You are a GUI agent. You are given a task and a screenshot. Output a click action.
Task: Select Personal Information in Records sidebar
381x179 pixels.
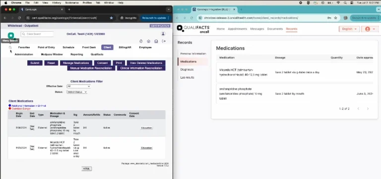click(x=193, y=53)
